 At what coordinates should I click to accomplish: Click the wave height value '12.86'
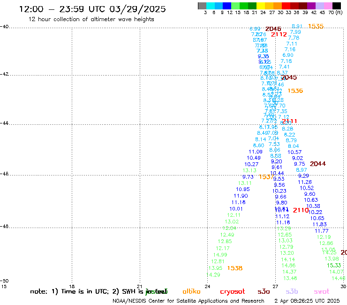click(x=326, y=243)
